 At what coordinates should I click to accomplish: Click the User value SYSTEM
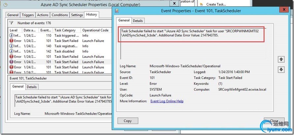156,89
